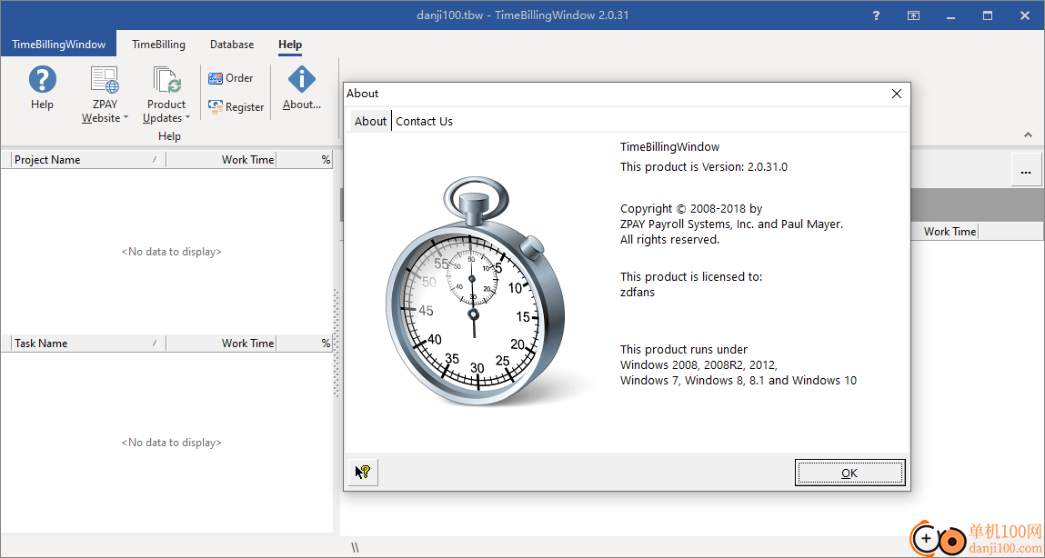Screen dimensions: 1045x558
Task: Click the ribbon display options icon
Action: [x=913, y=15]
